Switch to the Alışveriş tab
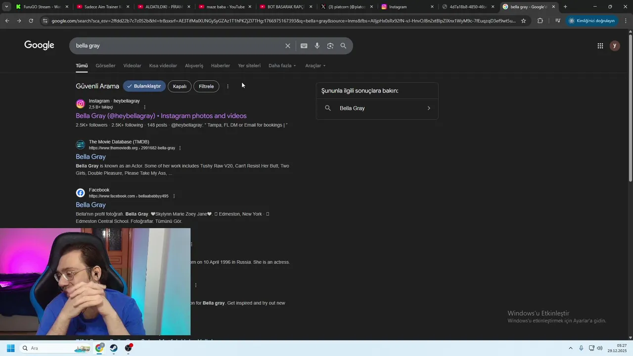This screenshot has width=633, height=356. pos(194,66)
